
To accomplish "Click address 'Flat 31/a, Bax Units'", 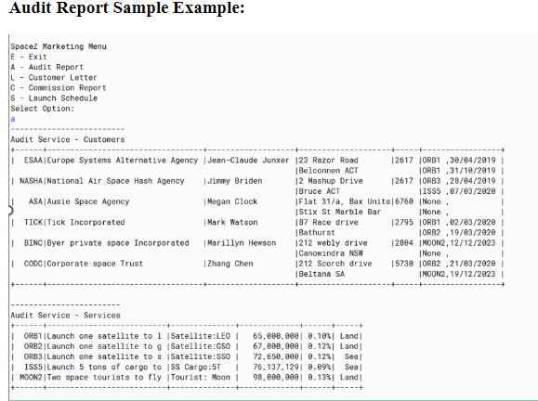I will point(345,201).
